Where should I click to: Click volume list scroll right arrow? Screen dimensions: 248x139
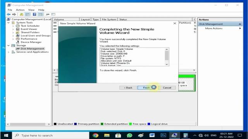click(194, 70)
